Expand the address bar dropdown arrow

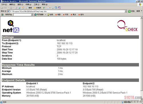click(126, 11)
